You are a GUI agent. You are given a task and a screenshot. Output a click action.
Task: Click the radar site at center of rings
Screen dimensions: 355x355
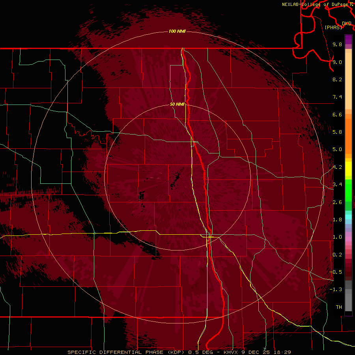(x=177, y=177)
